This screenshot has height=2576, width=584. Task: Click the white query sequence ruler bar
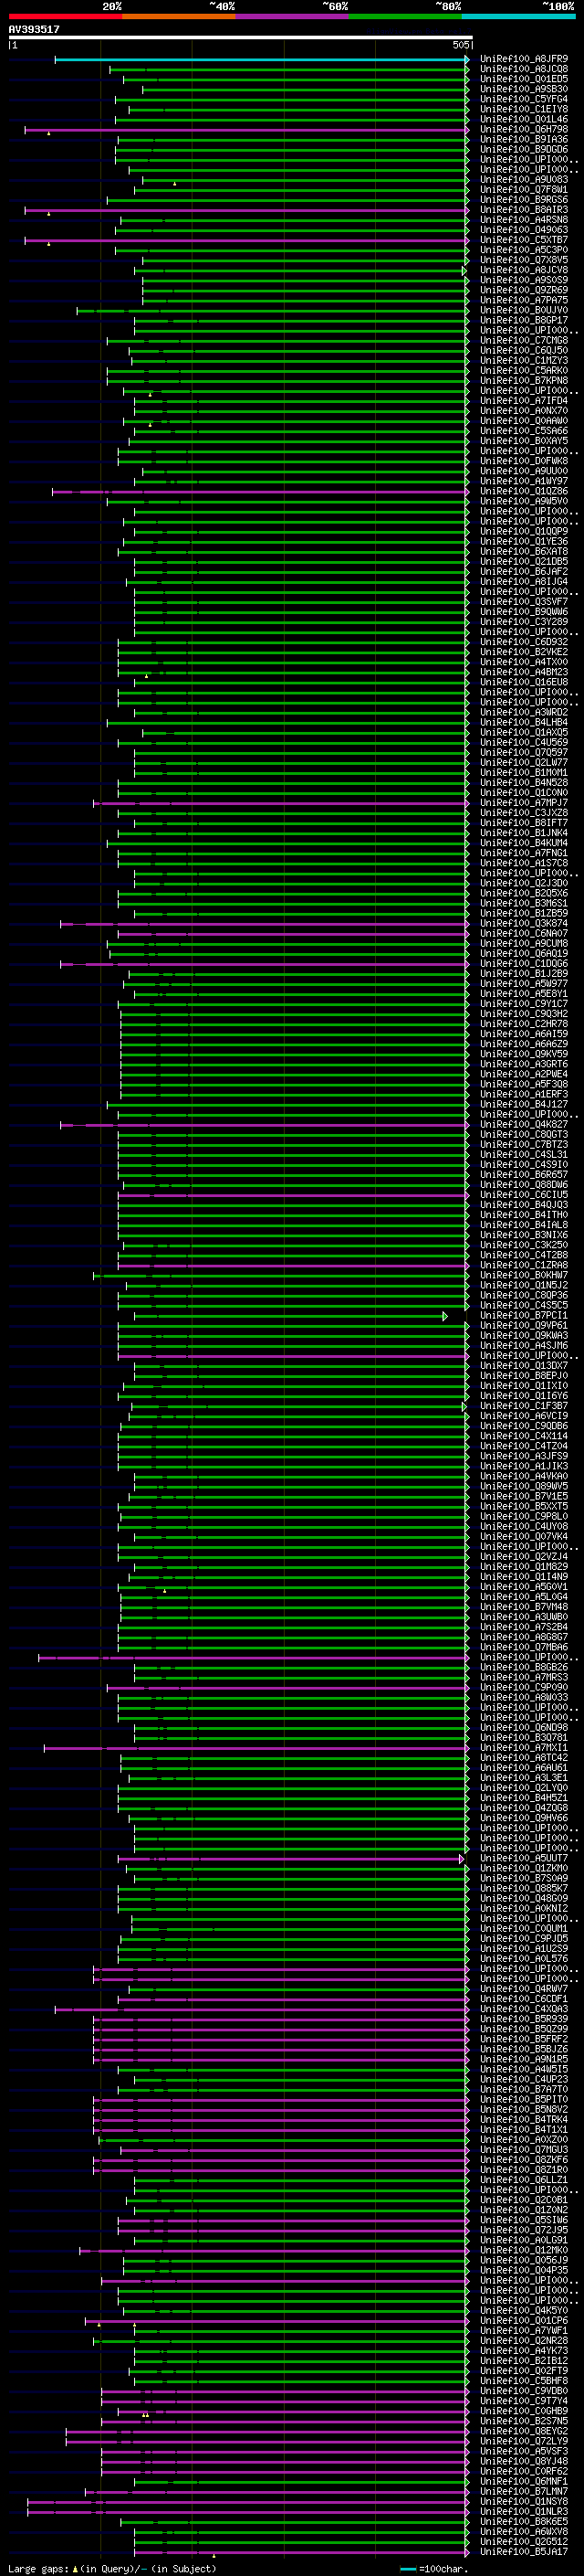(x=240, y=38)
